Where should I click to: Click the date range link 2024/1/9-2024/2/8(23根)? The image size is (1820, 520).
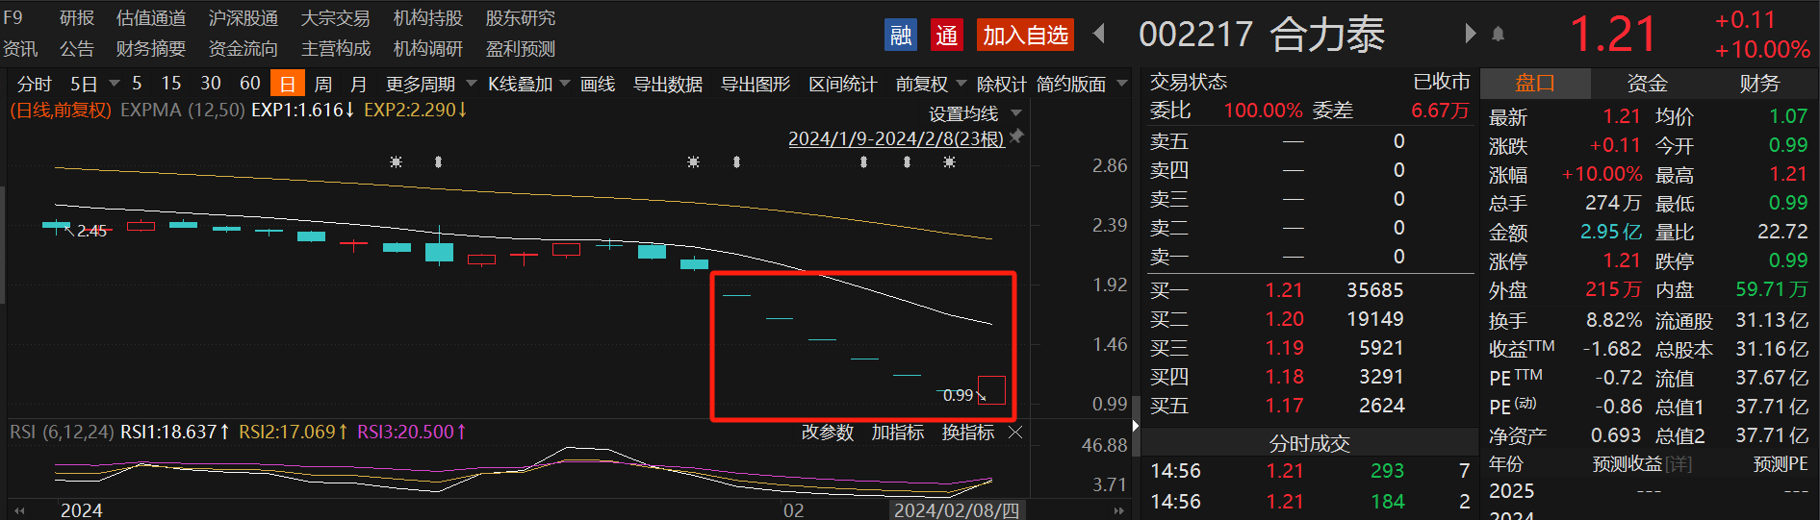(896, 138)
